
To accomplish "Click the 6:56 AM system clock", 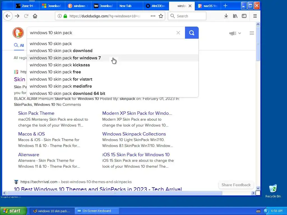I will [x=277, y=211].
